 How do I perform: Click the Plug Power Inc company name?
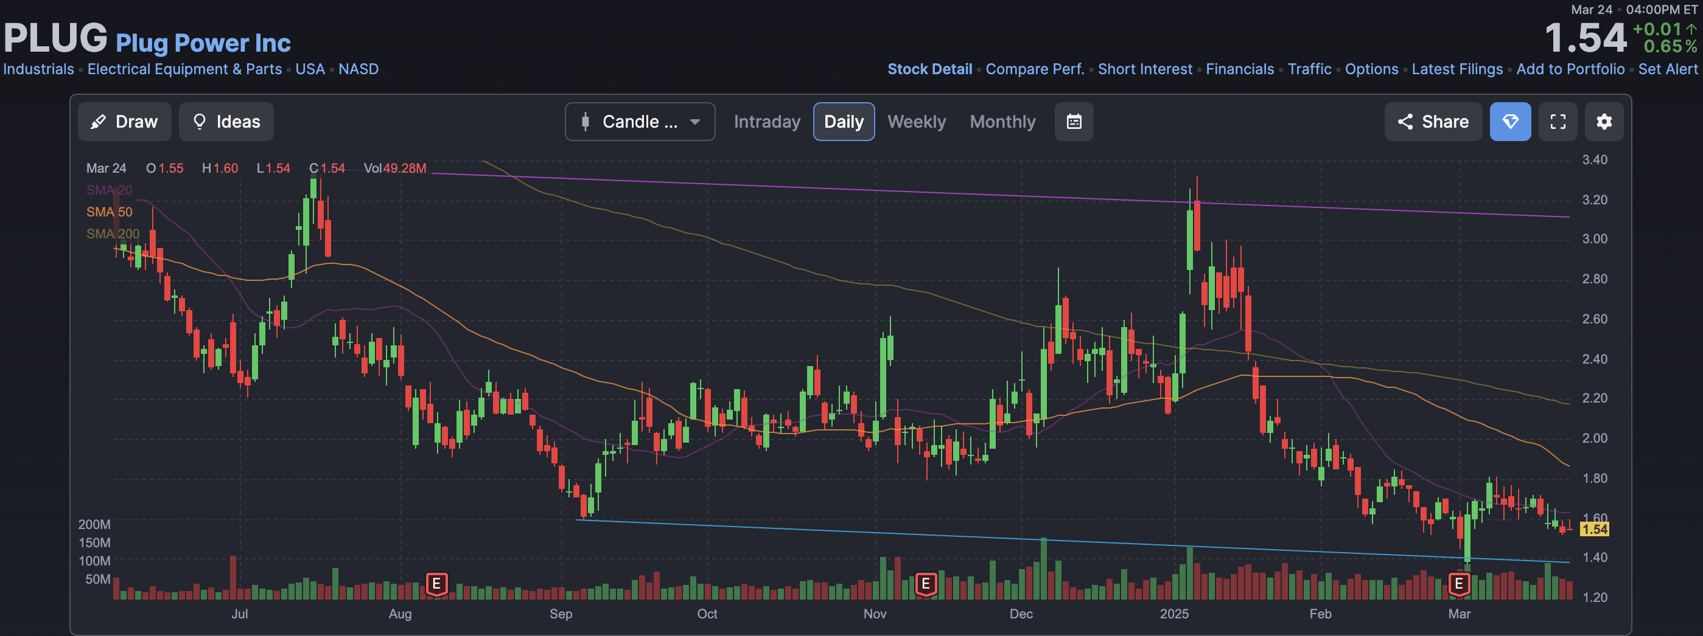pyautogui.click(x=203, y=43)
